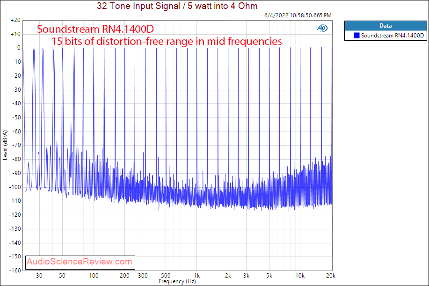Click the blue Soundstream RN4.1400D legend swatch
The image size is (429, 286).
pyautogui.click(x=356, y=35)
